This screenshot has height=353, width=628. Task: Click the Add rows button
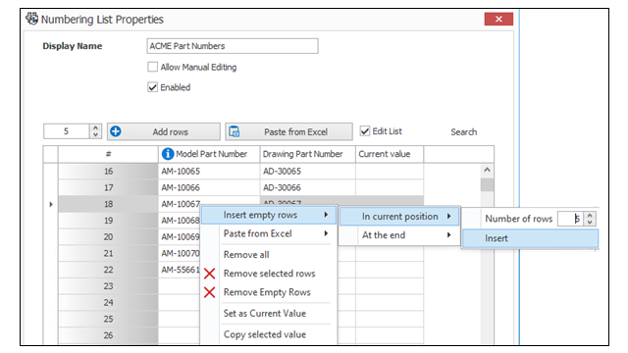point(164,131)
